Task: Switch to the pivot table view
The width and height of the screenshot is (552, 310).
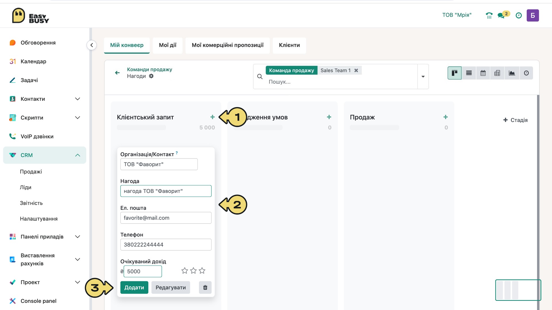Action: pyautogui.click(x=497, y=73)
